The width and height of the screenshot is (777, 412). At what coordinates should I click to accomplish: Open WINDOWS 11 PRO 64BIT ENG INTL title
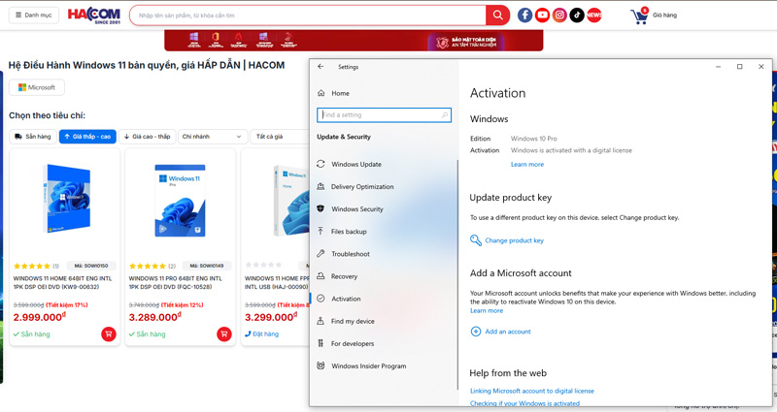(x=176, y=282)
